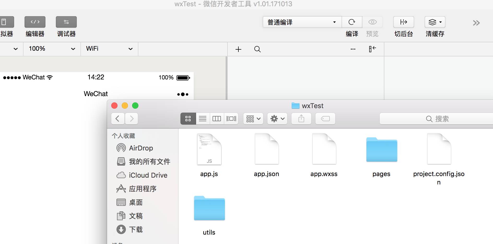Click the 切后台 switch-to-background icon

tap(404, 22)
